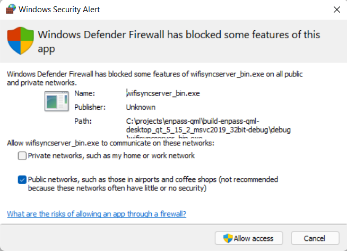Click the Publisher label

(x=90, y=107)
